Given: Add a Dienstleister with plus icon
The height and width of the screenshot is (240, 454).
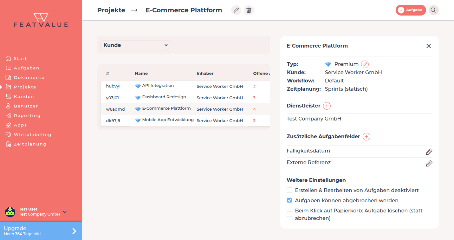Looking at the screenshot, I should tap(327, 106).
